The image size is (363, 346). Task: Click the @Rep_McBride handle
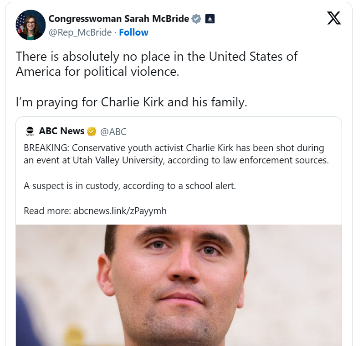(80, 32)
